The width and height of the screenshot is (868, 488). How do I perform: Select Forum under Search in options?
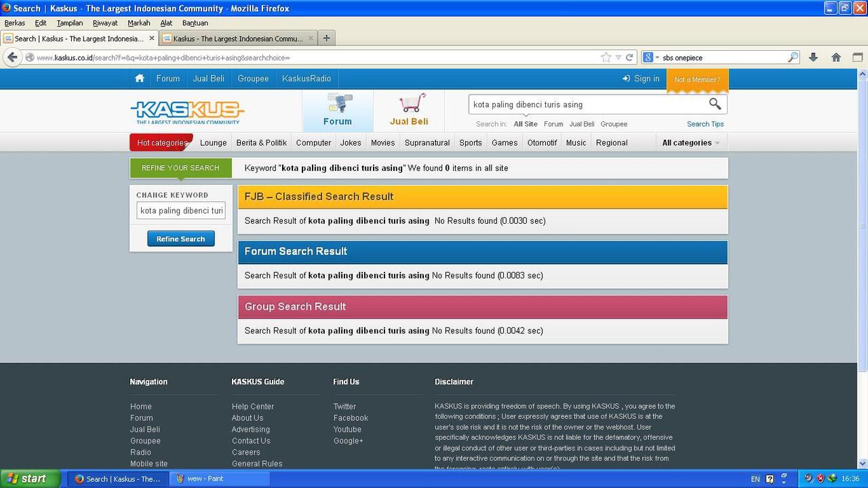click(x=553, y=124)
